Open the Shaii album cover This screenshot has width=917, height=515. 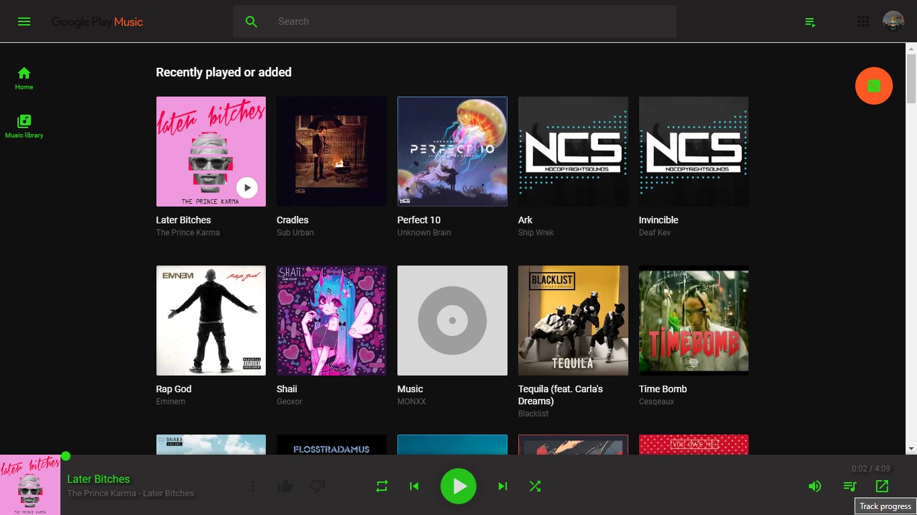click(332, 321)
